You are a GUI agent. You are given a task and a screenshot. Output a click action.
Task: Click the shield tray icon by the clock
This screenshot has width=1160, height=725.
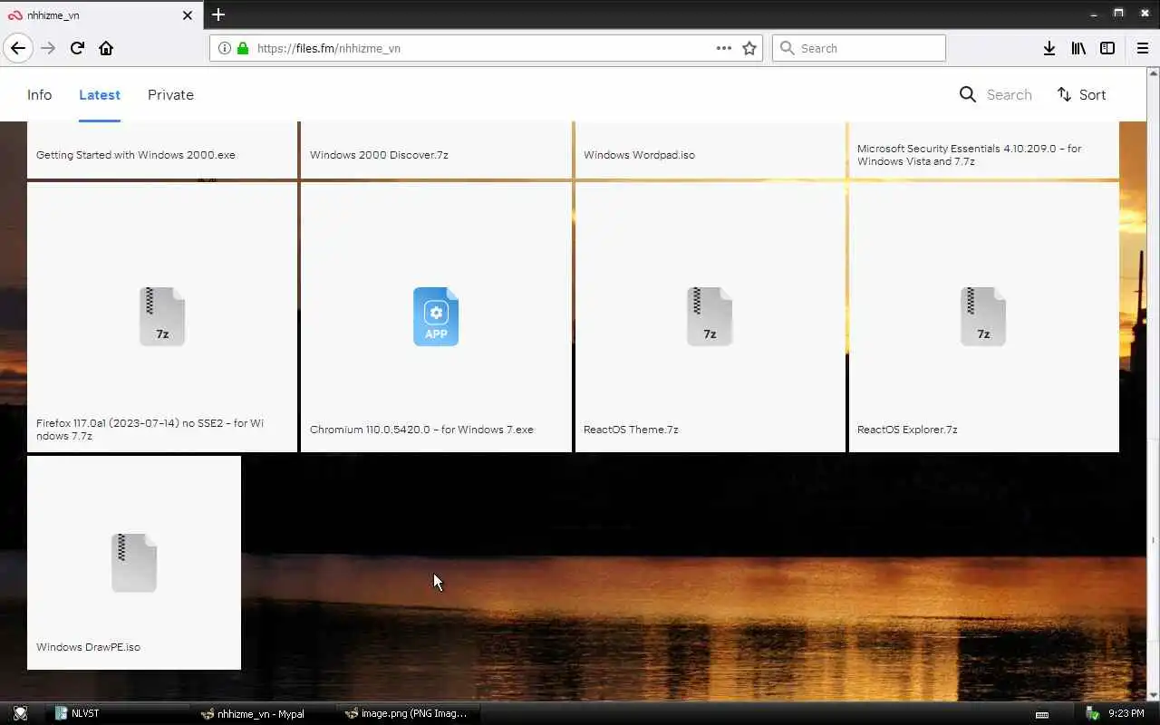click(x=1093, y=713)
